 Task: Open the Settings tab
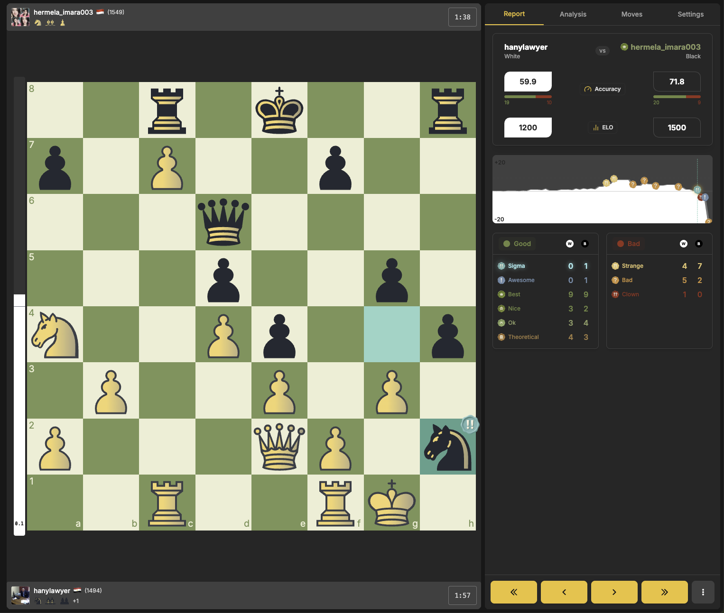[x=690, y=14]
